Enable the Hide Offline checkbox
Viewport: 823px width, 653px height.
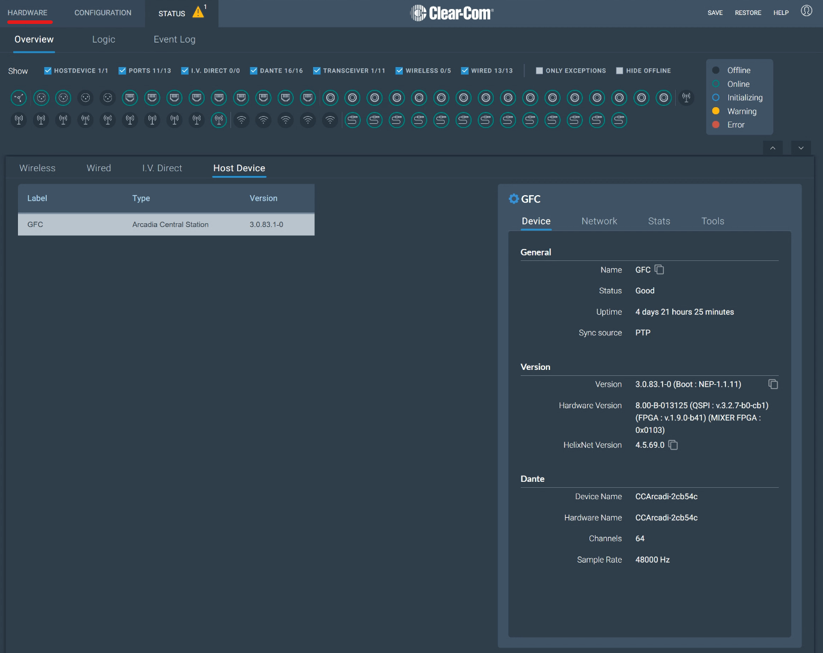click(x=619, y=71)
